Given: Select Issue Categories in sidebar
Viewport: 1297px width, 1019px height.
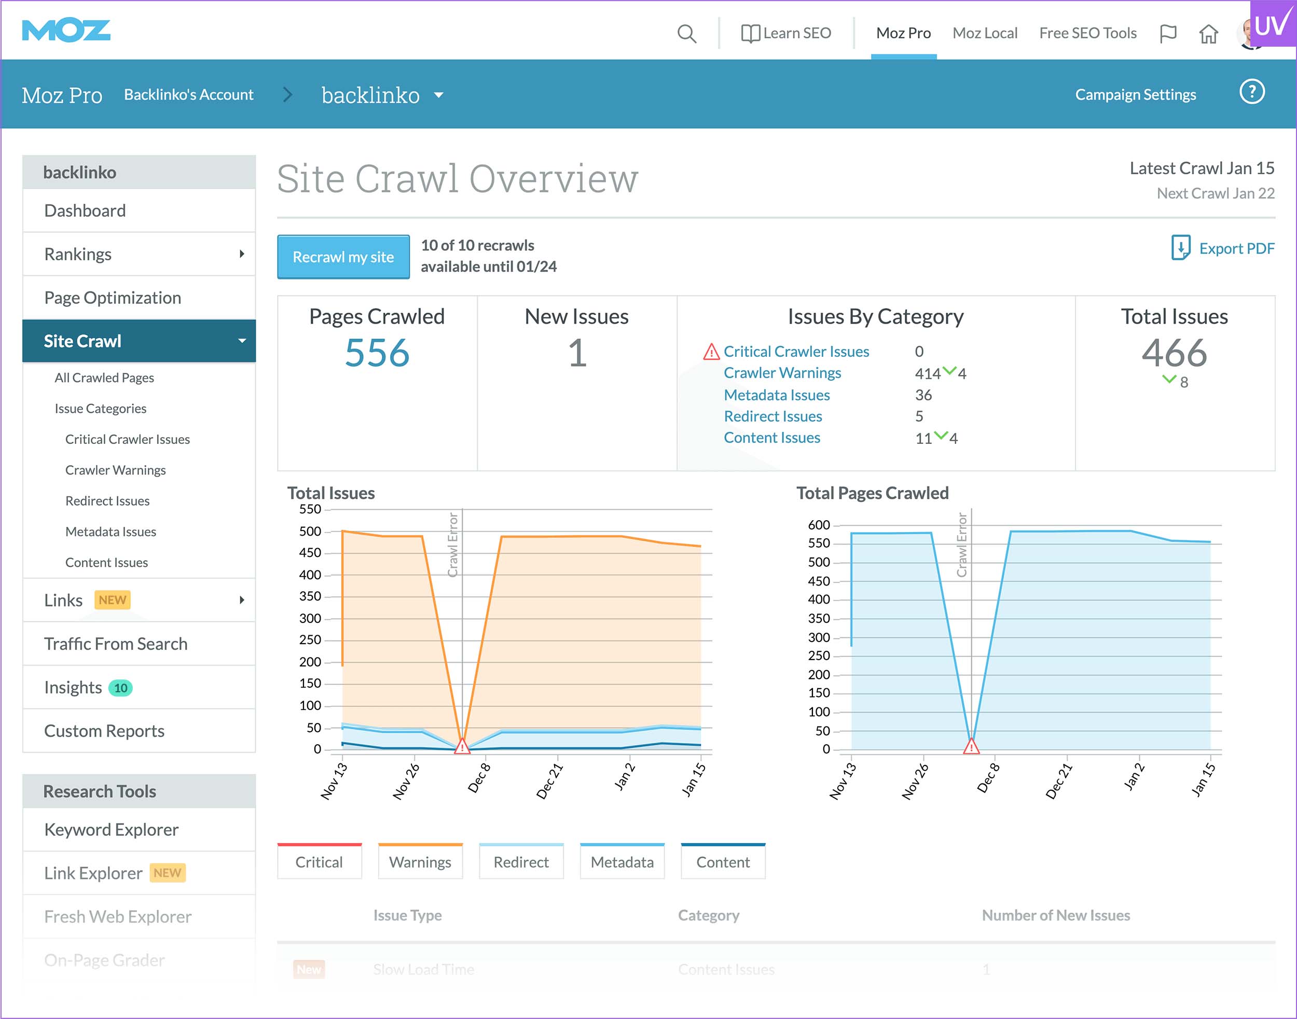Looking at the screenshot, I should [100, 409].
